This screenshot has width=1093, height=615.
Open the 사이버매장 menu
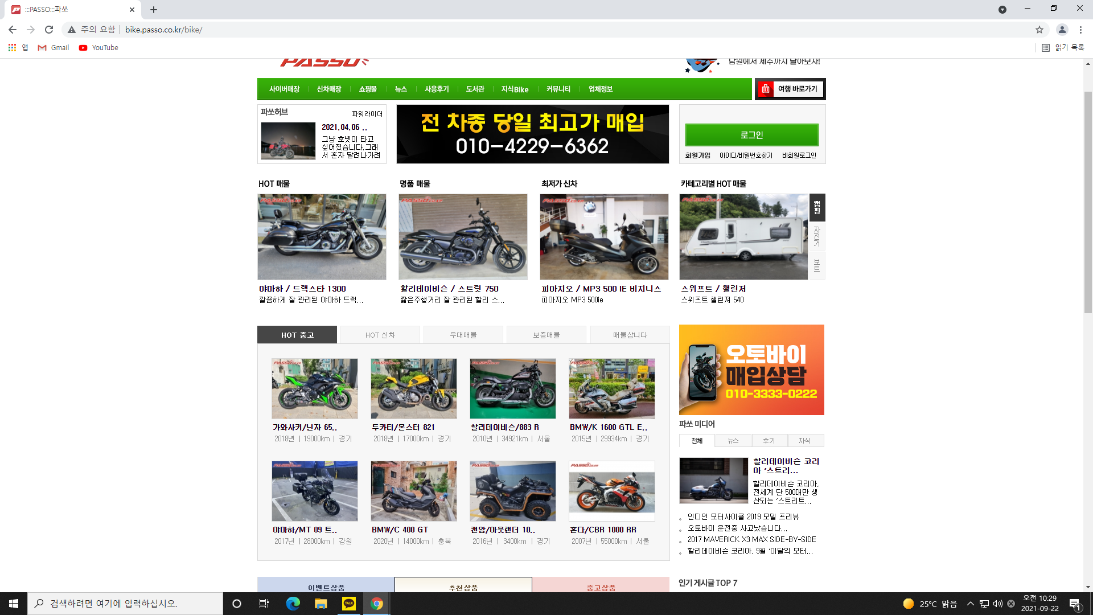click(284, 89)
